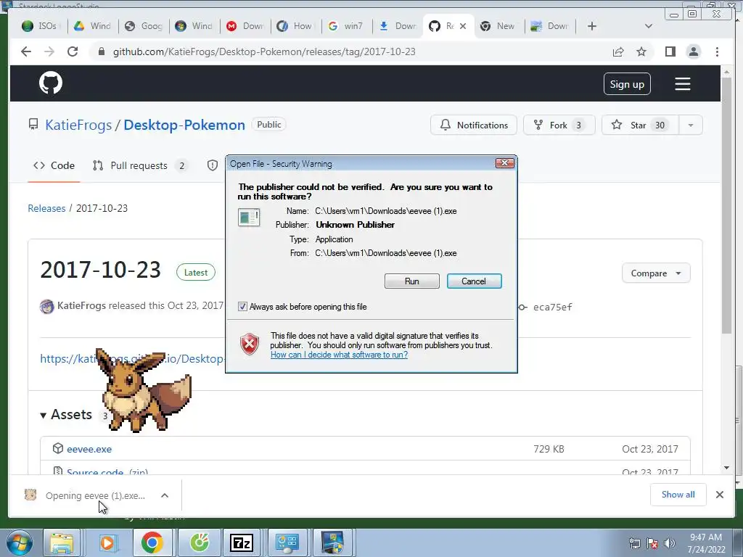Viewport: 743px width, 557px height.
Task: Switch to the win7 Google search tab
Action: 347,26
